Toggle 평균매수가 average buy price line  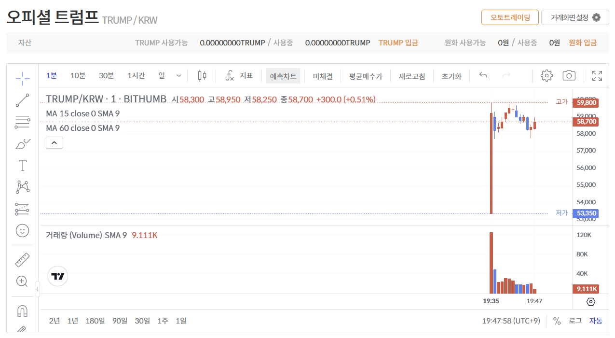[x=366, y=76]
